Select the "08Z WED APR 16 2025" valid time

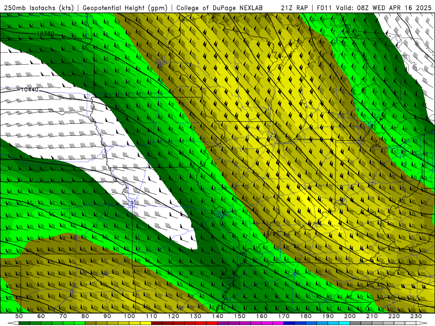[394, 8]
